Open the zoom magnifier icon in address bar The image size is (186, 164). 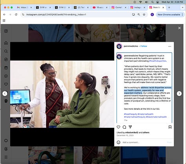139,15
